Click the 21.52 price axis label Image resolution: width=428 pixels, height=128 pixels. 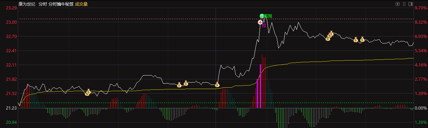click(12, 94)
